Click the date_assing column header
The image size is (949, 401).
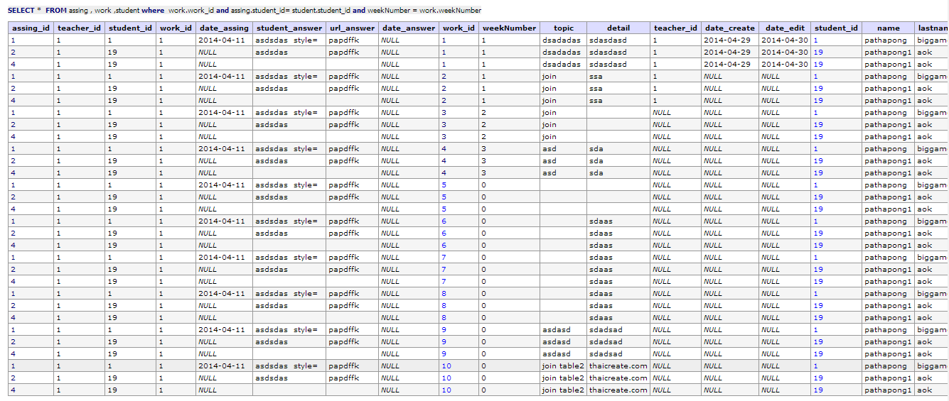[x=224, y=28]
